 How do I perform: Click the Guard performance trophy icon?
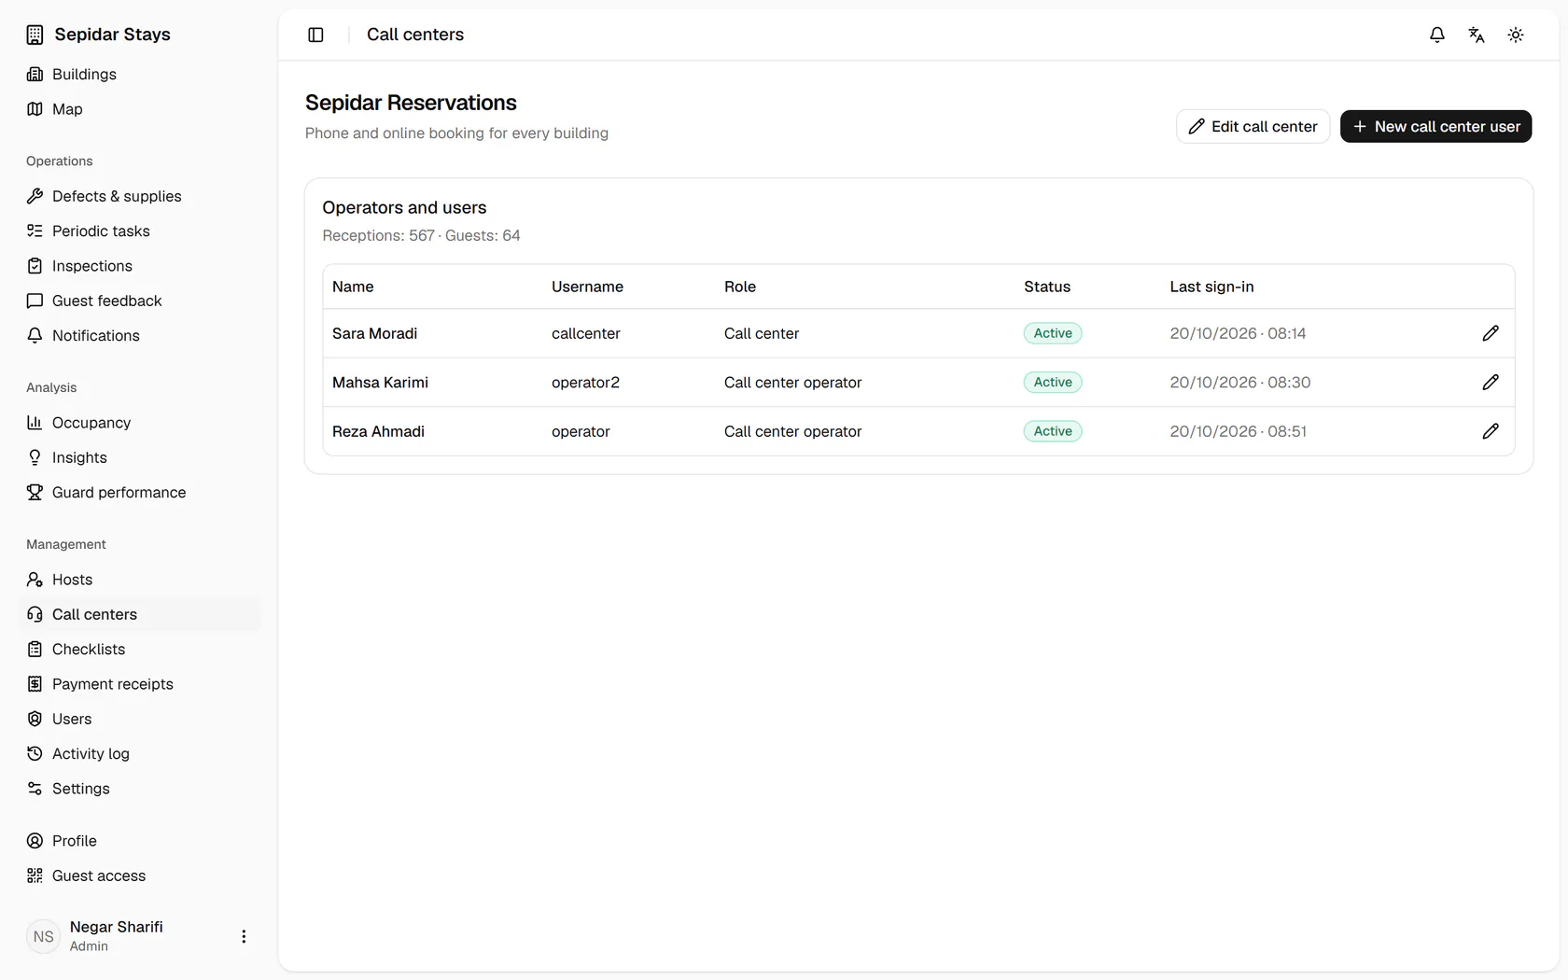click(35, 492)
